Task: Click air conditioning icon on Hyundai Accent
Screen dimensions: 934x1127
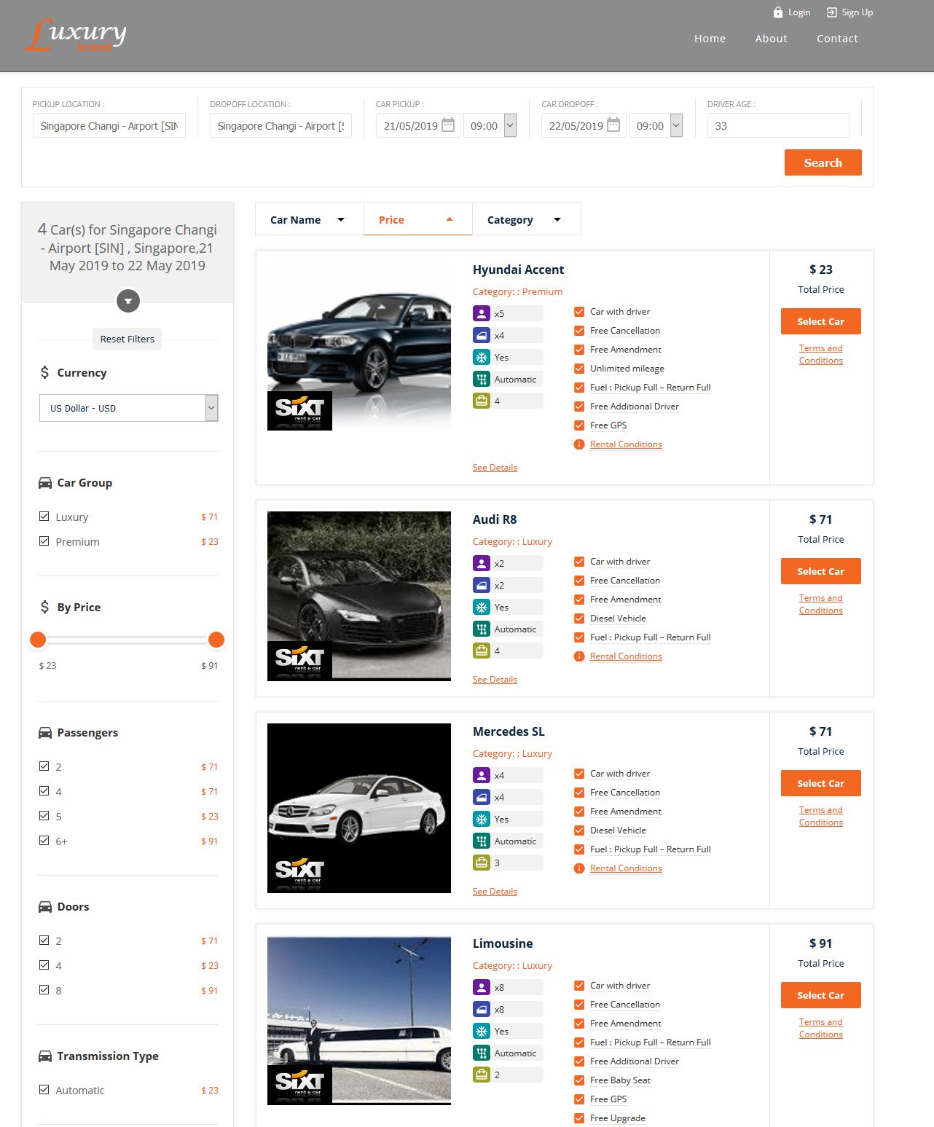Action: tap(482, 357)
